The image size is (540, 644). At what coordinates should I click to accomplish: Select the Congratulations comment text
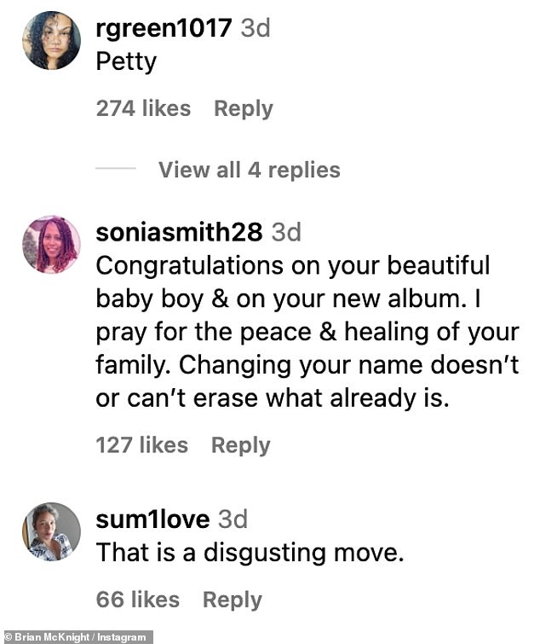307,332
